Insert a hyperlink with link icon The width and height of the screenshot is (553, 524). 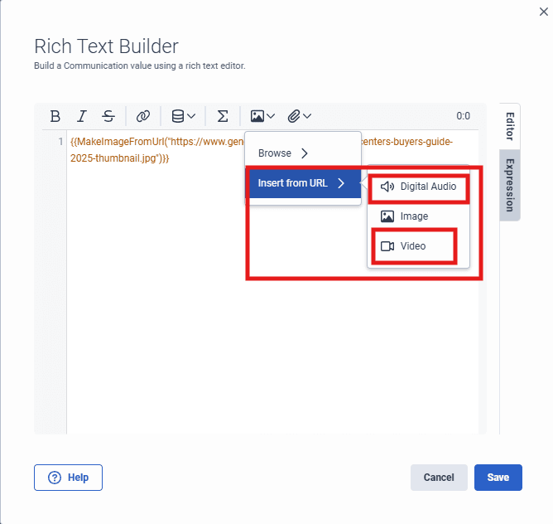point(143,117)
